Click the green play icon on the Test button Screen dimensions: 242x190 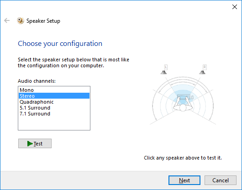coord(30,144)
